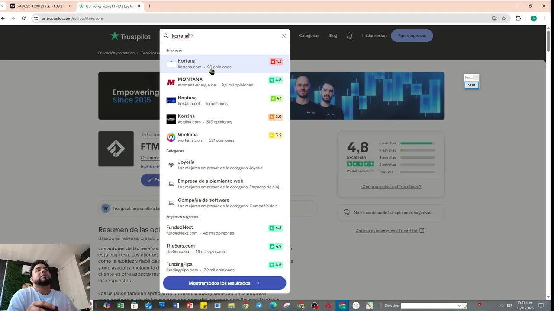Click Mostrar todos los resultados button

click(225, 283)
